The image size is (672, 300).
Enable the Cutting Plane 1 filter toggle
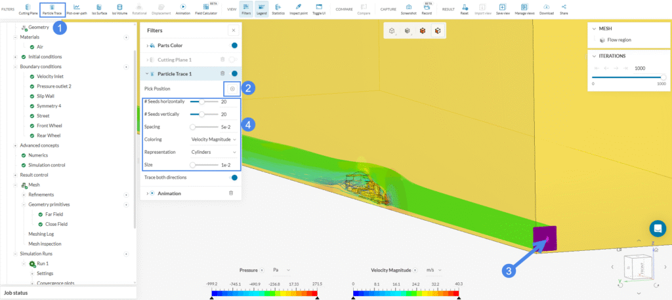coord(233,60)
